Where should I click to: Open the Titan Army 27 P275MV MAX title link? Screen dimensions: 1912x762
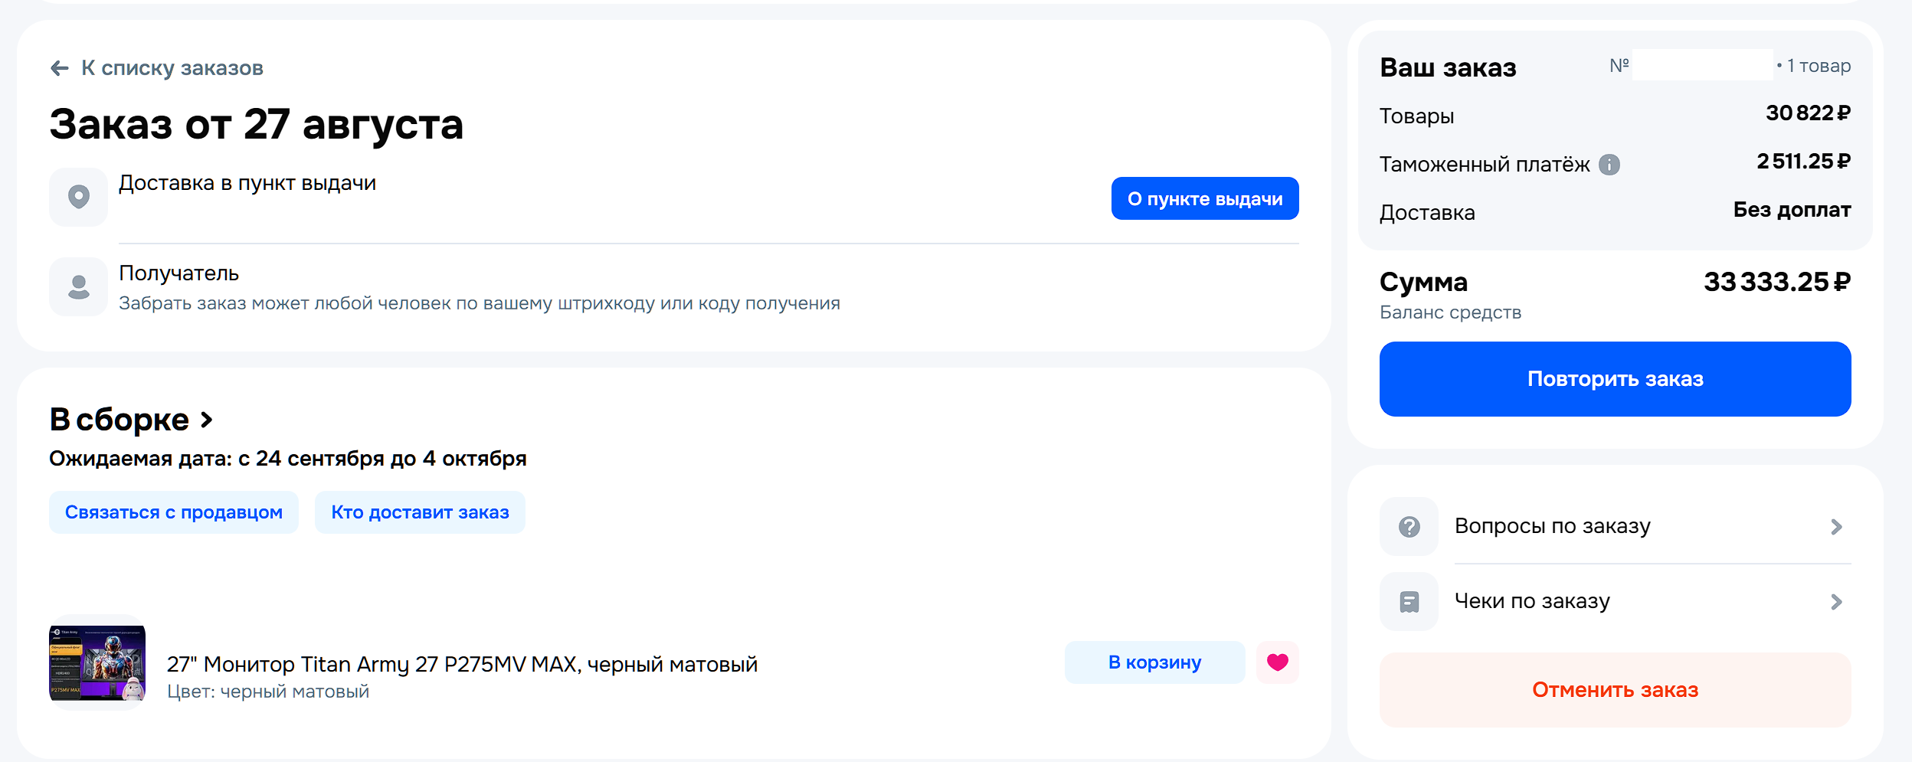(x=462, y=664)
